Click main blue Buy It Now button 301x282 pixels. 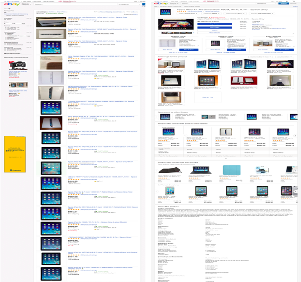coord(215,24)
